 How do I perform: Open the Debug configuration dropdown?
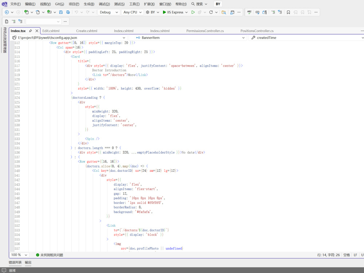(109, 12)
